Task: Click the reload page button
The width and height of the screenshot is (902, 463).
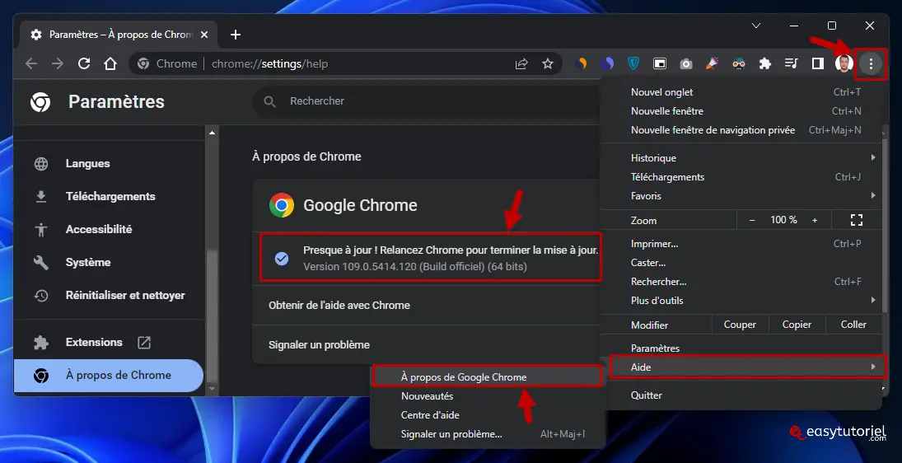Action: (x=83, y=63)
